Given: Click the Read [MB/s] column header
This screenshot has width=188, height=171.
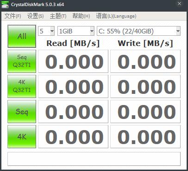Looking at the screenshot, I should (73, 43).
